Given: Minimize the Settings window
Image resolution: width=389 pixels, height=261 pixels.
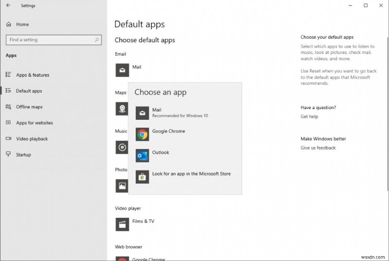Looking at the screenshot, I should tap(350, 5).
